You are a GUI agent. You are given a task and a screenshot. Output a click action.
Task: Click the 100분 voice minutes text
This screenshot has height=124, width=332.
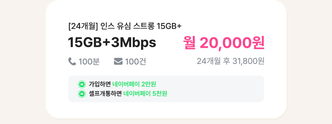click(89, 62)
